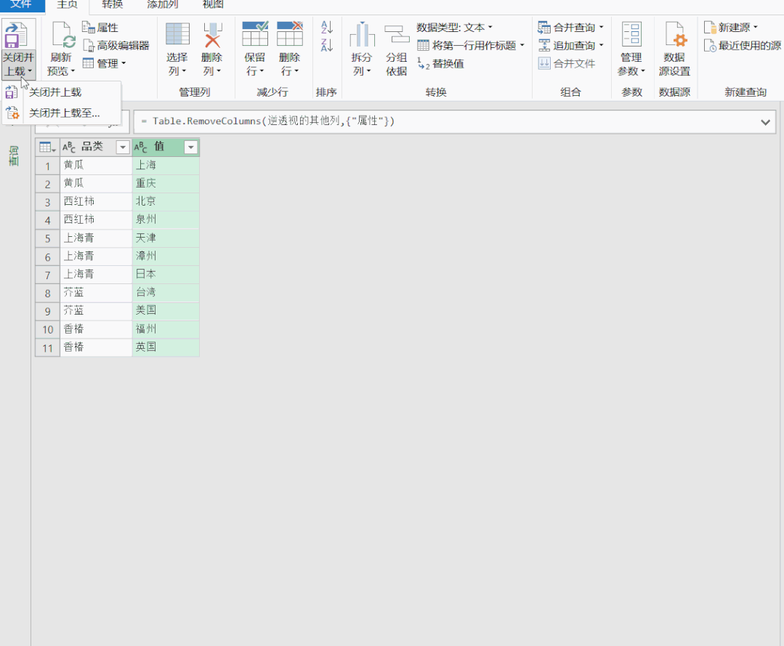The width and height of the screenshot is (784, 646).
Task: Select cell 西红柿 in row 3
Action: pyautogui.click(x=96, y=201)
